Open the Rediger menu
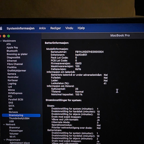The image size is (144, 144). (x=56, y=28)
